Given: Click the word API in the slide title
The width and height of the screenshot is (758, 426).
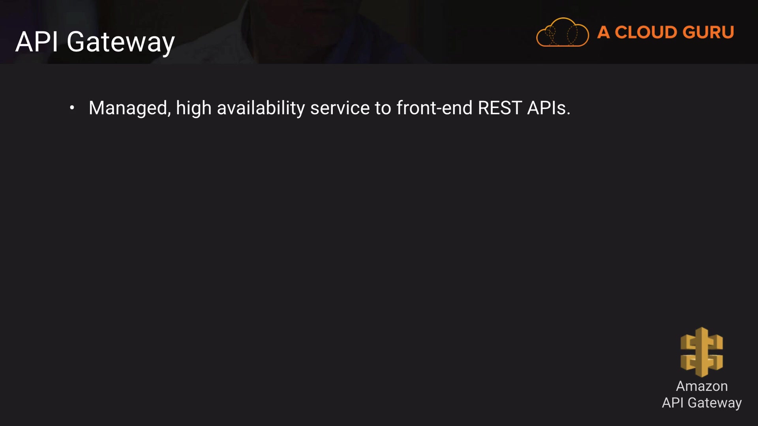Looking at the screenshot, I should 37,42.
